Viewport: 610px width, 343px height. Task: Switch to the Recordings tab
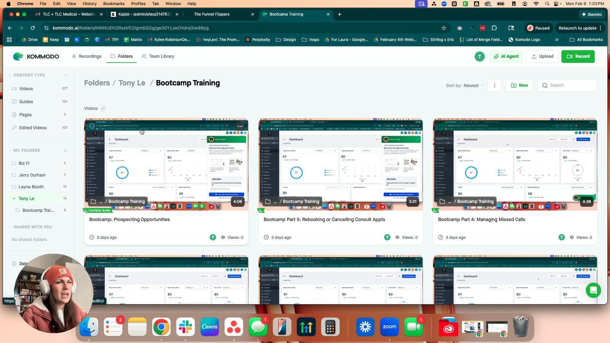[87, 56]
